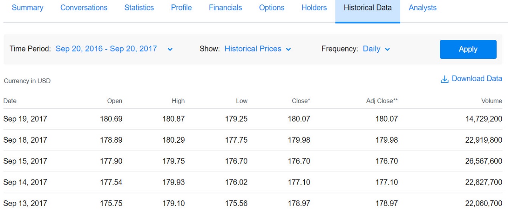Switch to the Holders tab
The image size is (508, 209).
point(314,8)
